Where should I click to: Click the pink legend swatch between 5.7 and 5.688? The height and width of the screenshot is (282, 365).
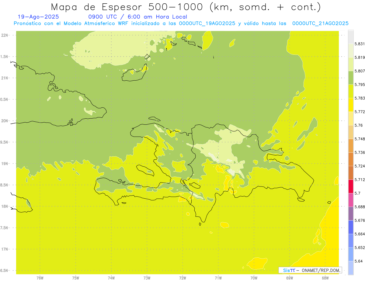(x=351, y=200)
